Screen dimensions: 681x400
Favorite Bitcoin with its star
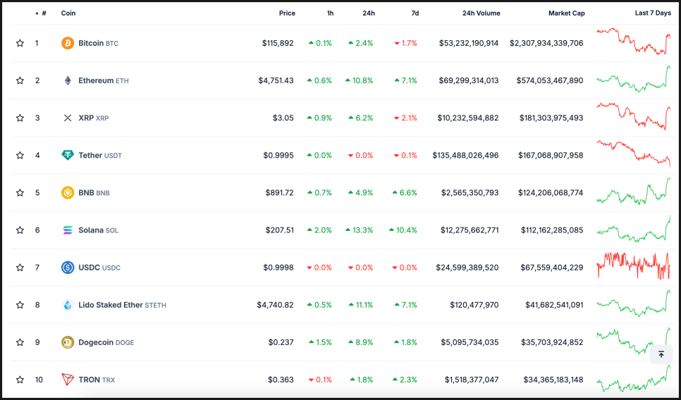[x=20, y=43]
